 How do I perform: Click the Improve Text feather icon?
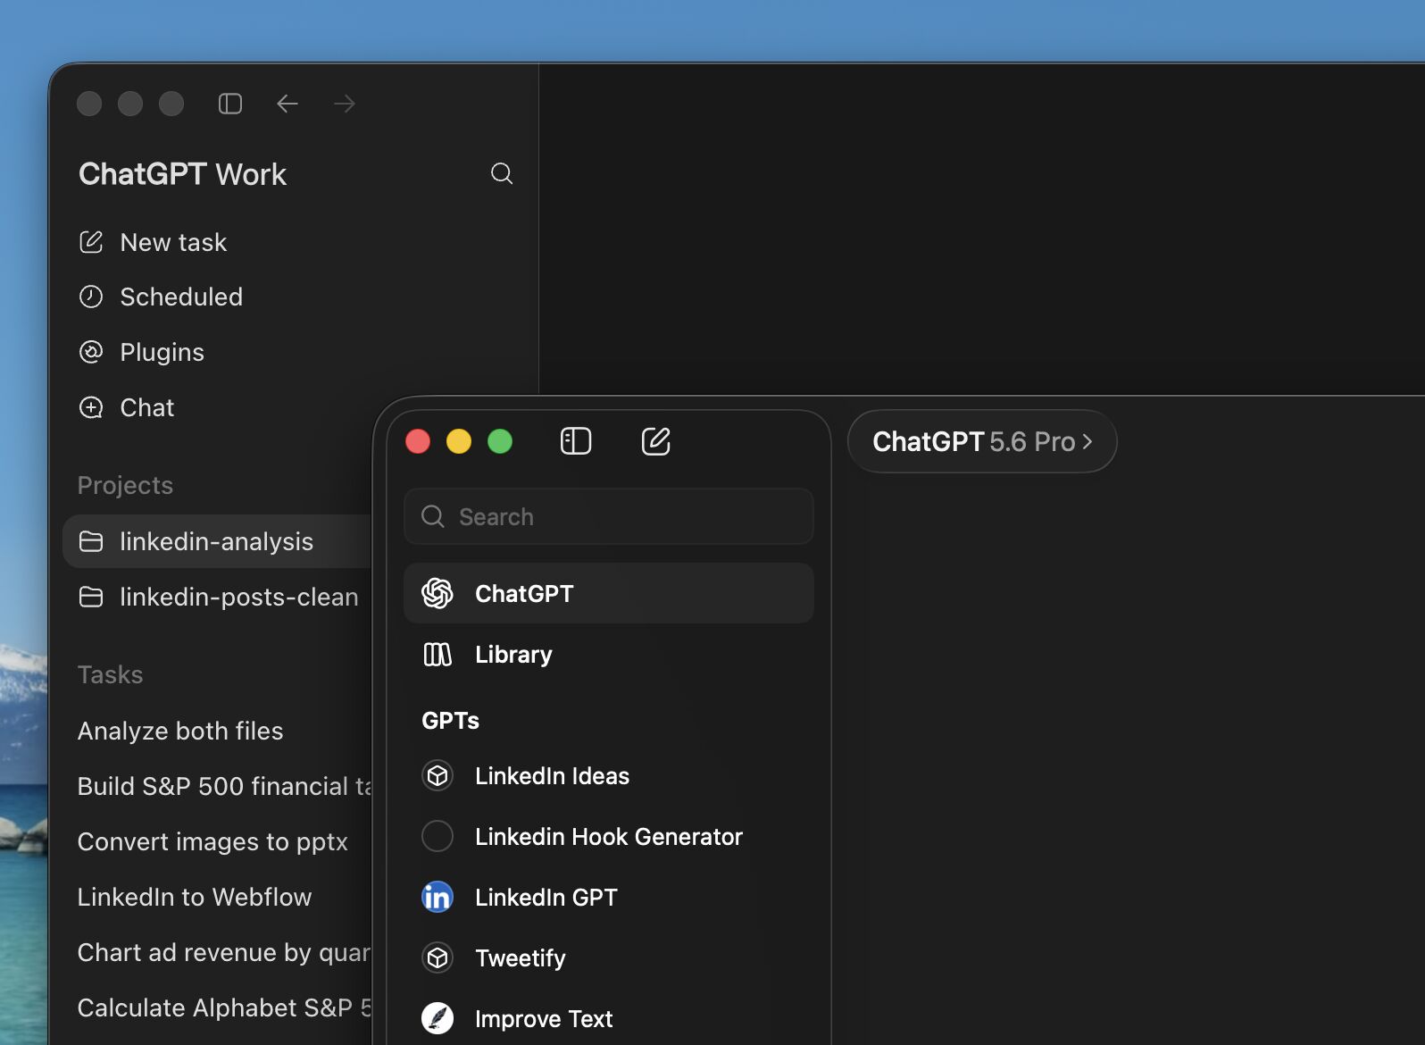click(437, 1019)
